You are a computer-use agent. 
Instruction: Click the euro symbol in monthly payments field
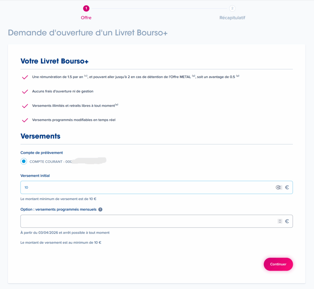click(287, 221)
